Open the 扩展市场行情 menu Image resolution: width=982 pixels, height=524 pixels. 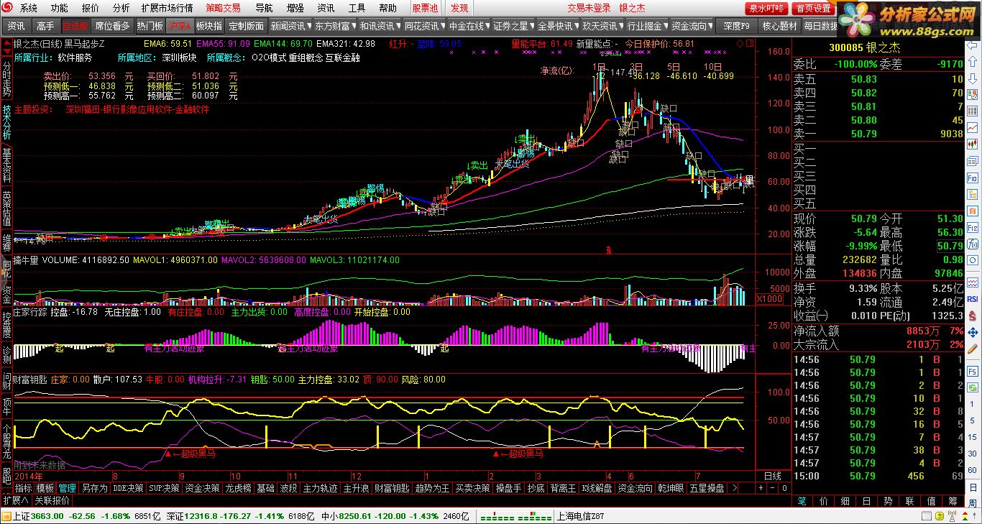click(x=167, y=8)
